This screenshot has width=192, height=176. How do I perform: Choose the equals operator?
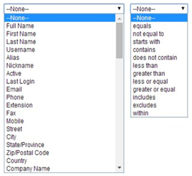coord(159,26)
